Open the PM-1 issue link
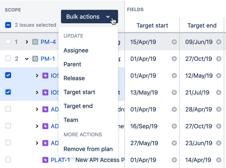The width and height of the screenshot is (226, 168). tap(48, 59)
